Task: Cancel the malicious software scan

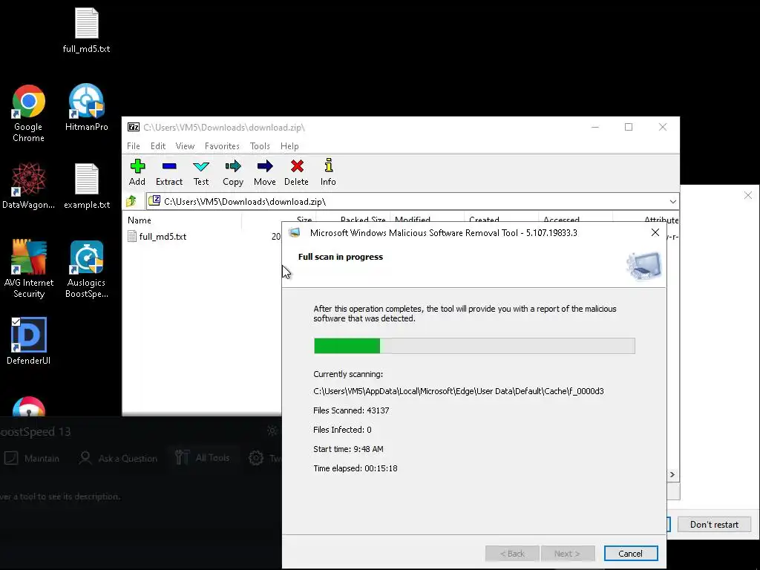Action: tap(631, 554)
